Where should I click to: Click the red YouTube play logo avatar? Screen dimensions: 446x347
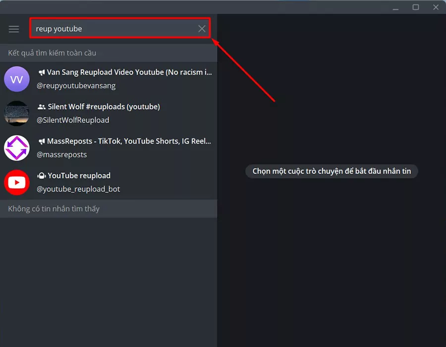click(x=17, y=182)
